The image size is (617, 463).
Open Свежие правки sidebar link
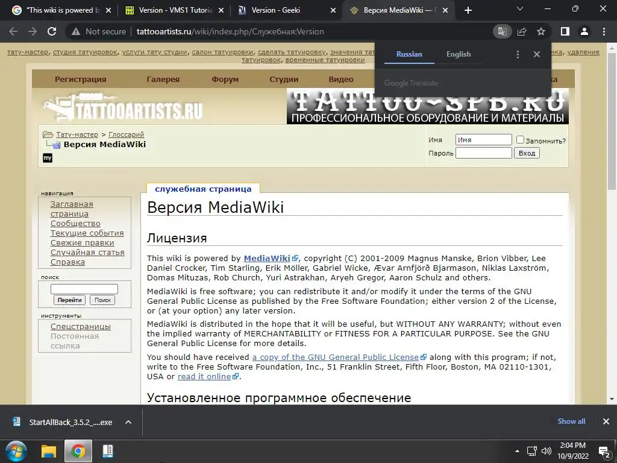(x=82, y=242)
